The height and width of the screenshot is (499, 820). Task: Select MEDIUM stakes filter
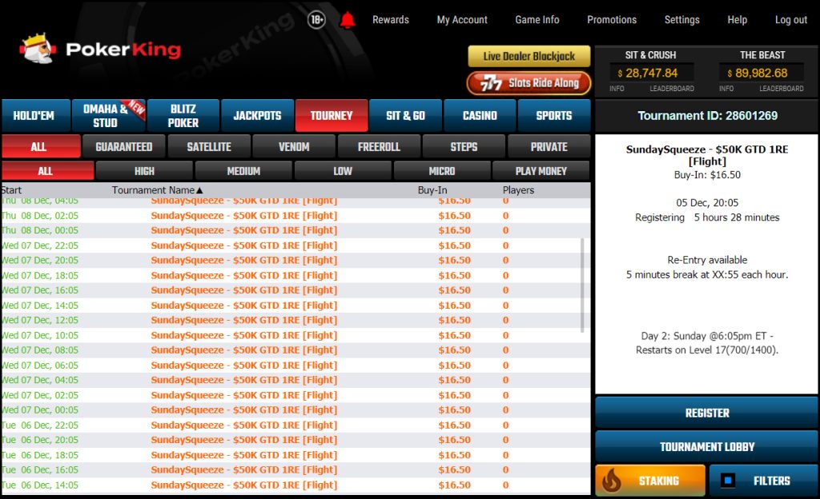(243, 170)
